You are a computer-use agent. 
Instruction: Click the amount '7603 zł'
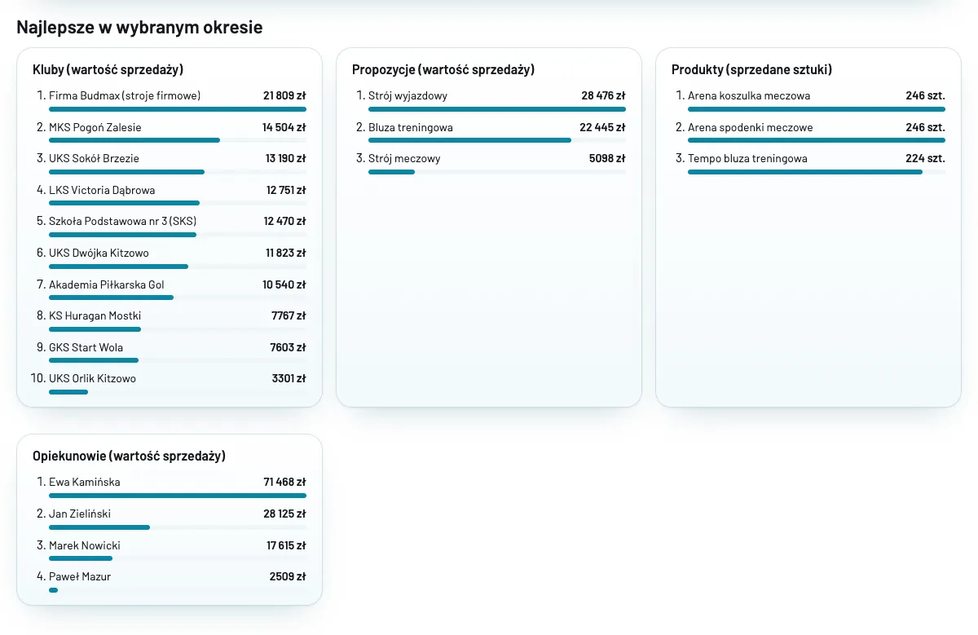tap(288, 347)
